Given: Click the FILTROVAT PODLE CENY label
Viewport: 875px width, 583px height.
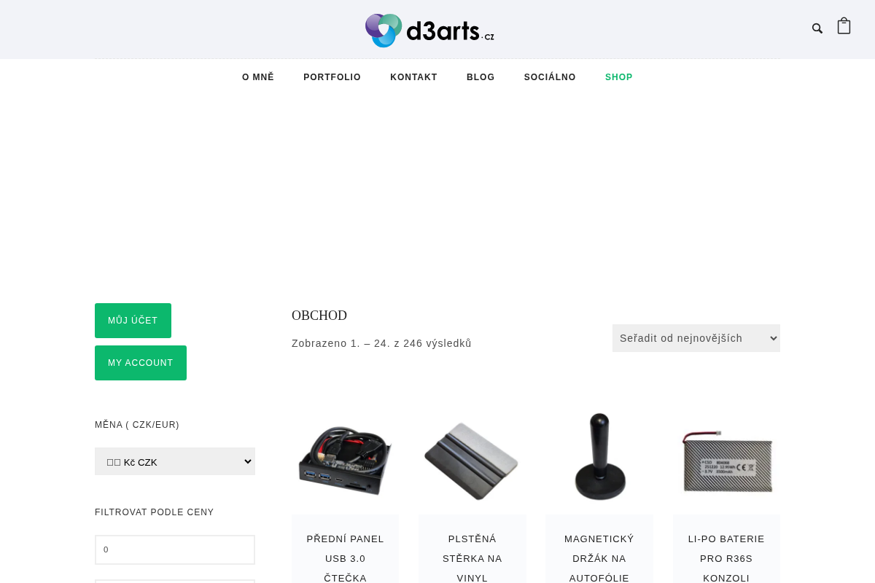Looking at the screenshot, I should click(x=155, y=512).
